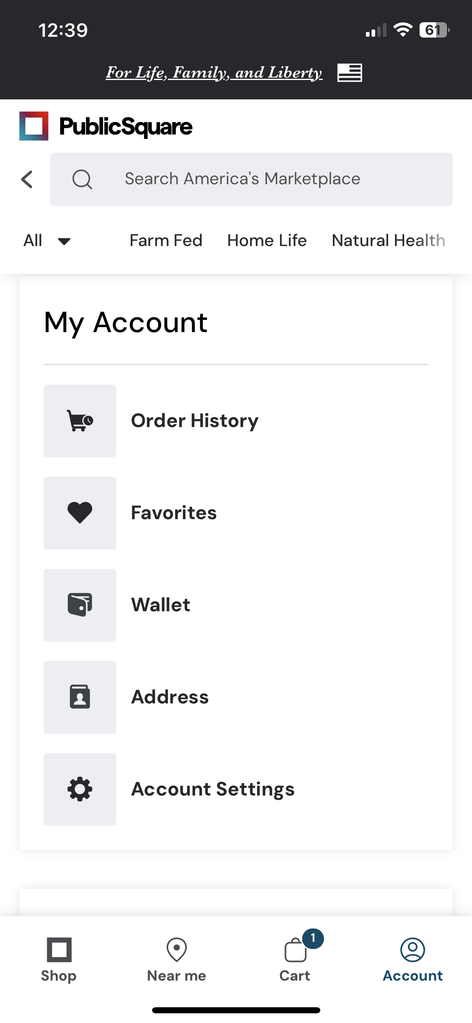472x1023 pixels.
Task: Select the Home Life category
Action: [267, 240]
